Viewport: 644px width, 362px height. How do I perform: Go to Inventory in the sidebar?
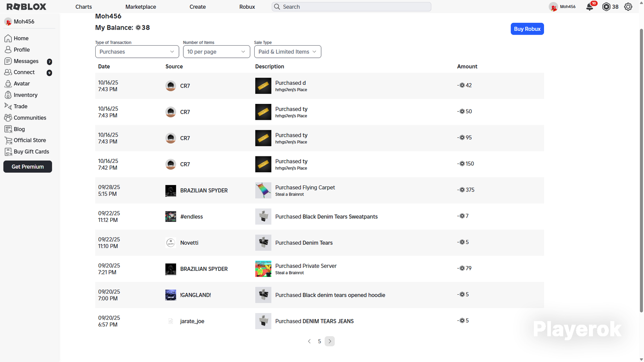click(26, 95)
